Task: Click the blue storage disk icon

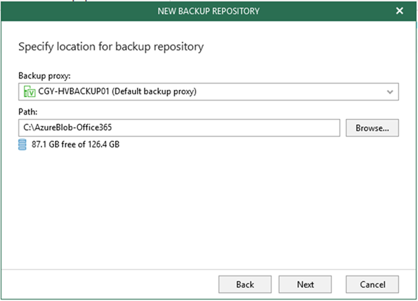Action: (23, 144)
